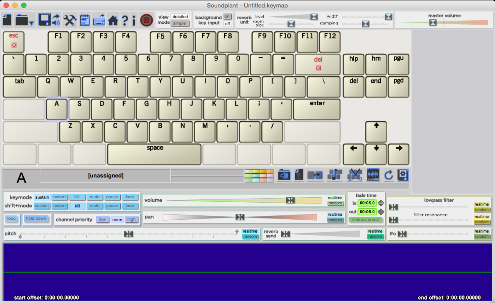The width and height of the screenshot is (495, 303).
Task: Enable loop mode for key A
Action: [x=12, y=219]
